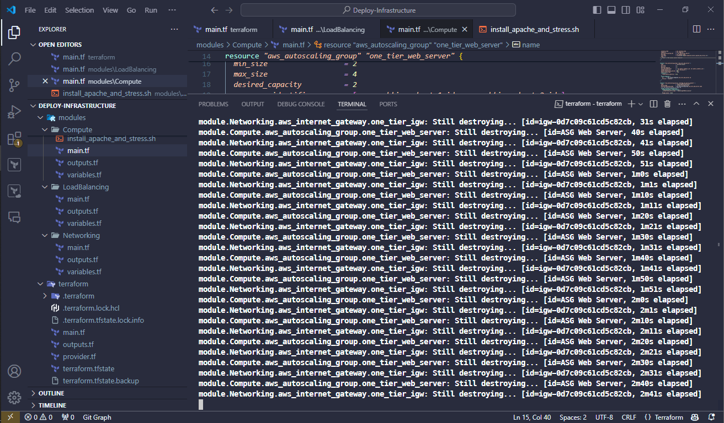Toggle panel layout button

tap(611, 10)
